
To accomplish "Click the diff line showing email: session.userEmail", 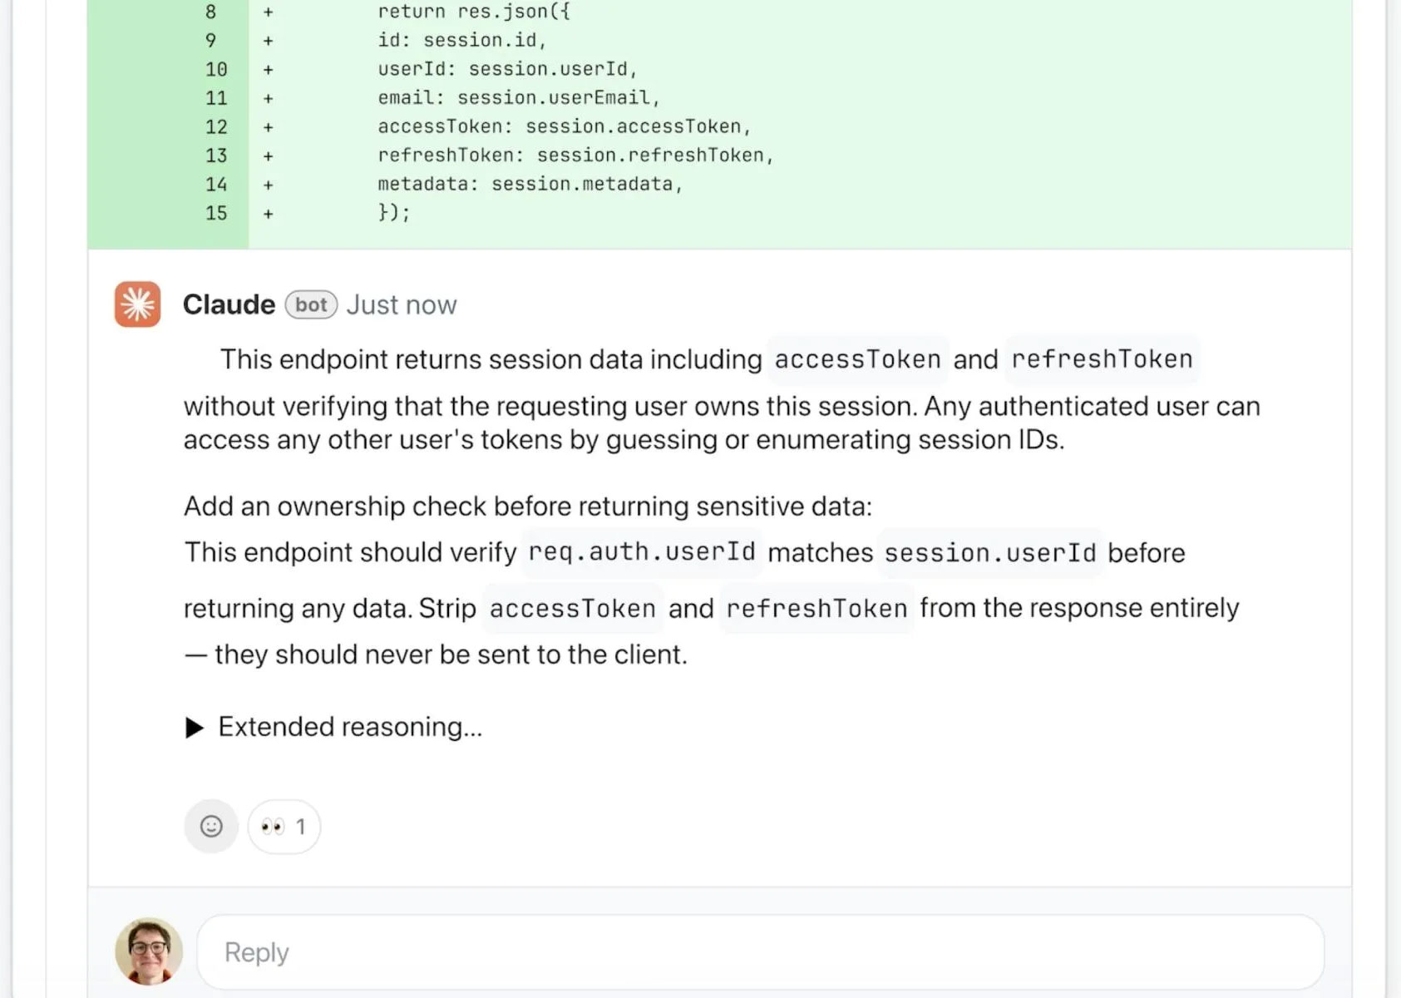I will click(518, 97).
